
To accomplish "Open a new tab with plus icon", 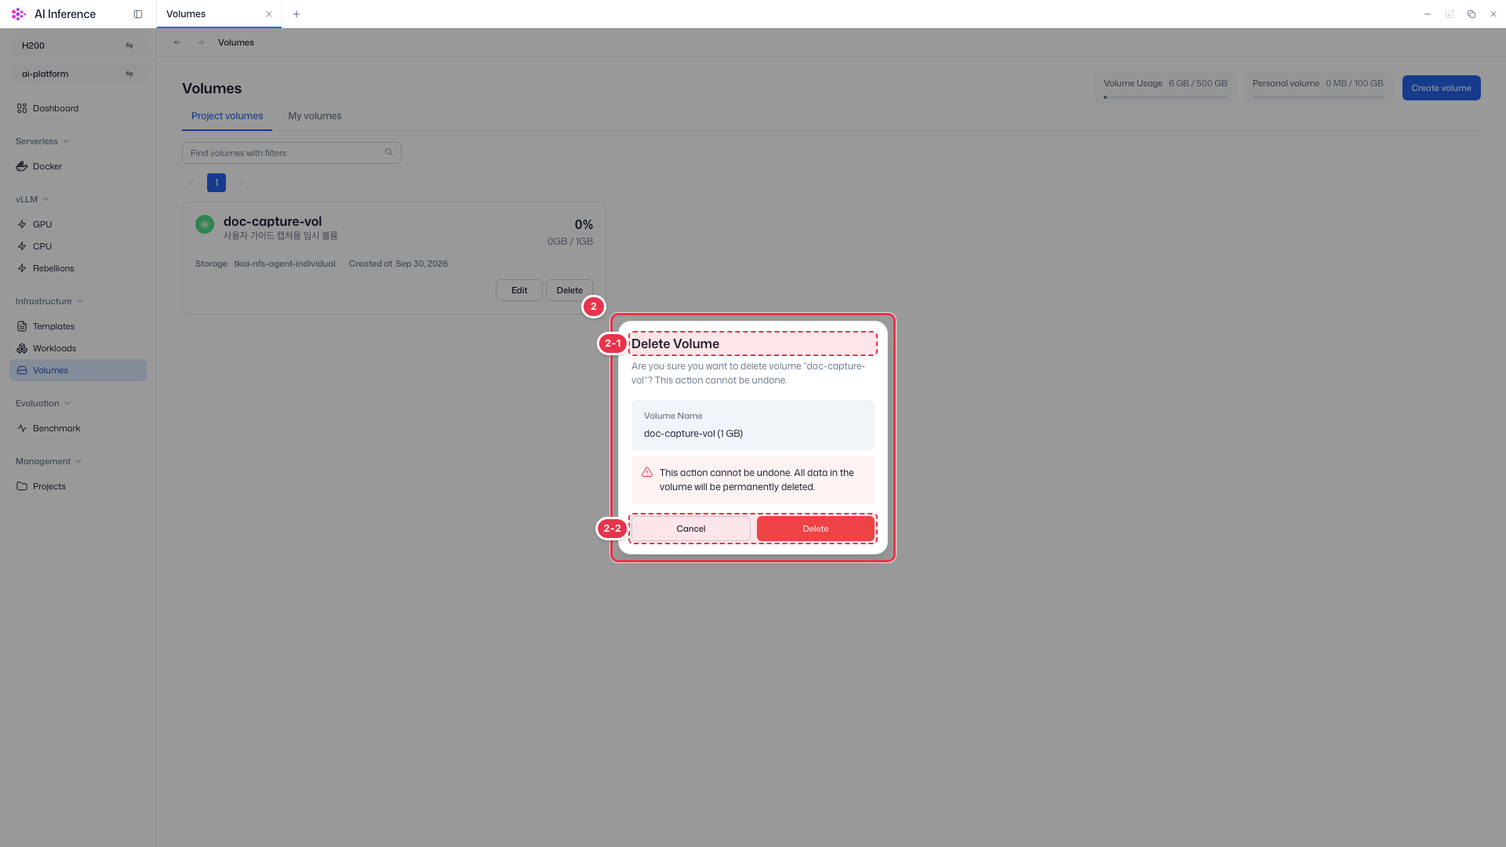I will (x=296, y=14).
